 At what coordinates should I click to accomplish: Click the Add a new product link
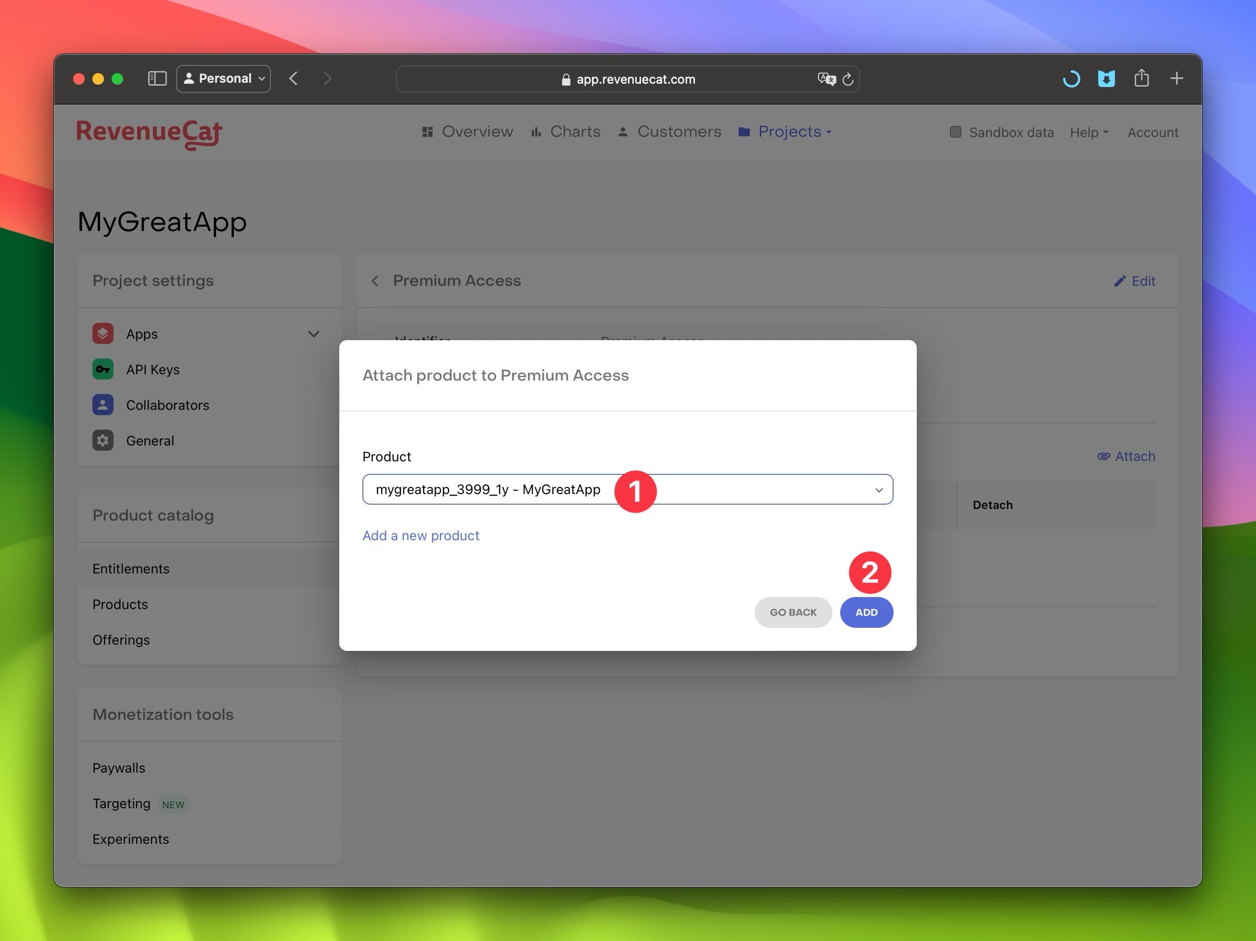(421, 535)
